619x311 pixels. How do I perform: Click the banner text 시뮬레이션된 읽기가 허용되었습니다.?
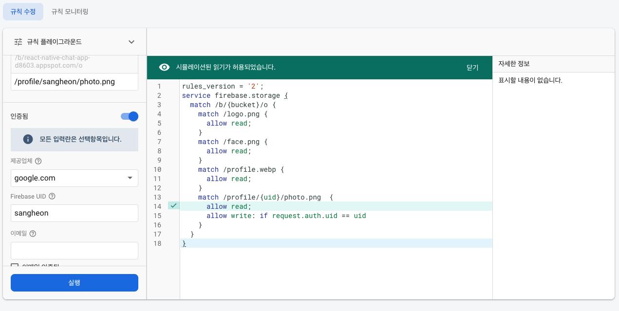226,68
